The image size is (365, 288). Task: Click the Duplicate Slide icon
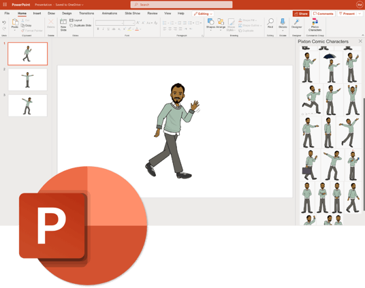pyautogui.click(x=72, y=25)
